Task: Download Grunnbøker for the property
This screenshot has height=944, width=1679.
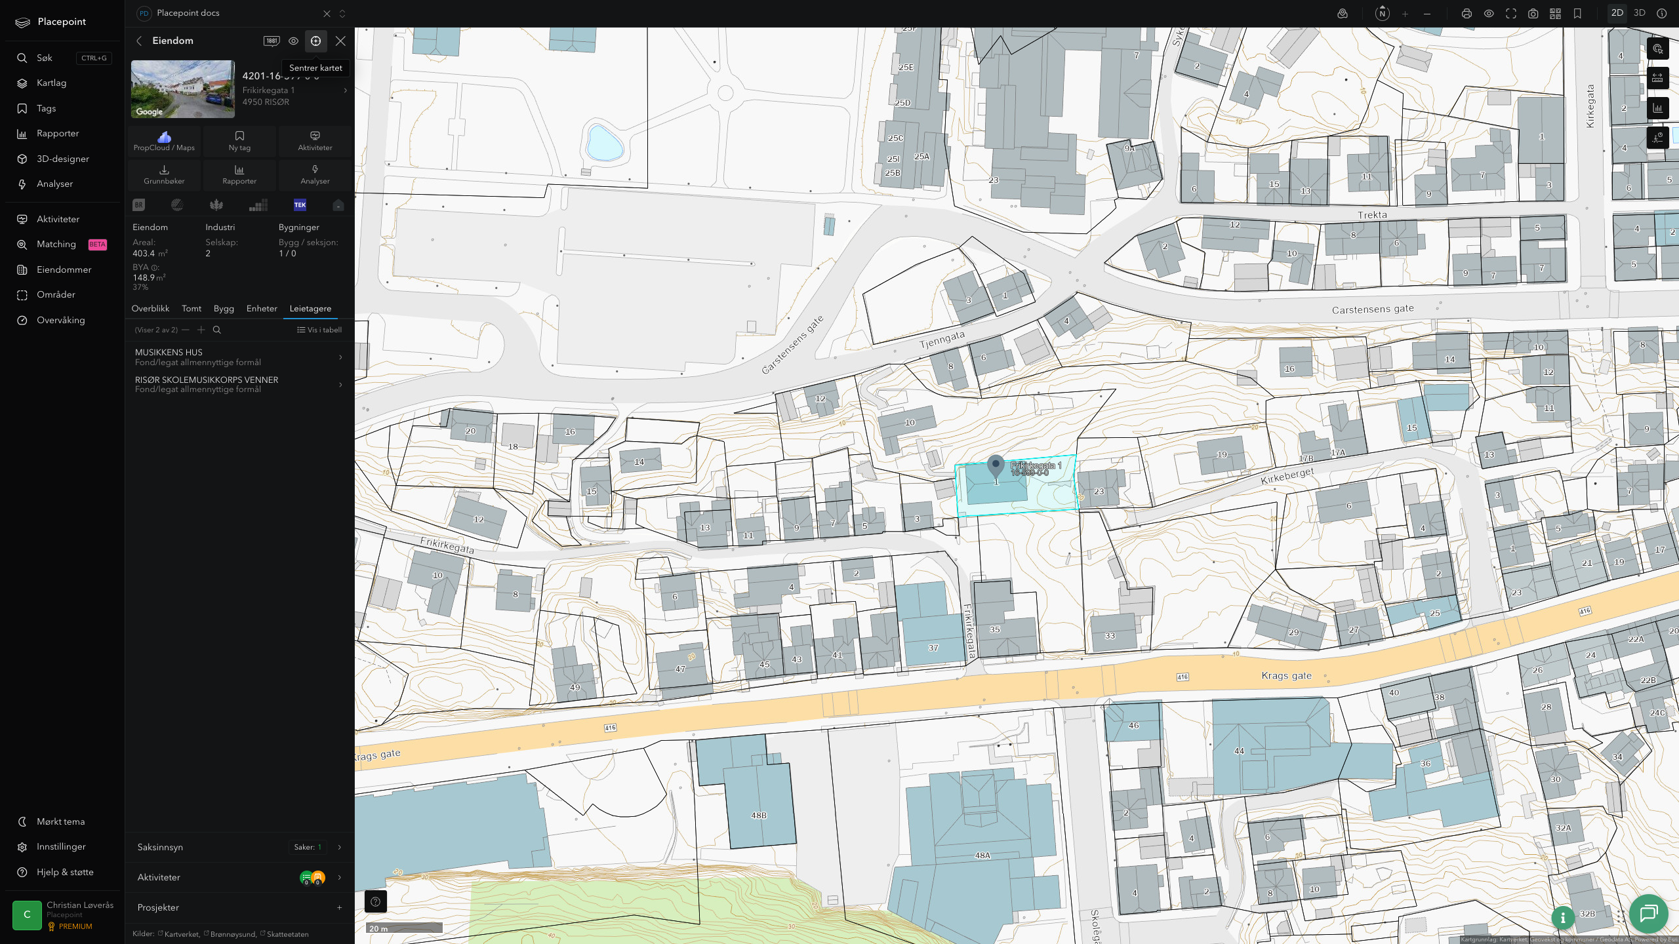Action: [x=165, y=175]
